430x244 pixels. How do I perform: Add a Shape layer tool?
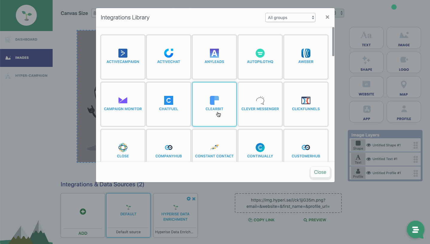pyautogui.click(x=366, y=62)
